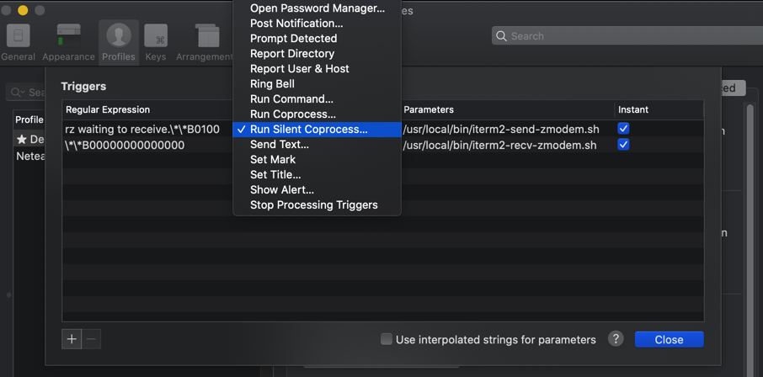Choose Run Silent Coprocess from action menu
The height and width of the screenshot is (377, 763).
(308, 130)
